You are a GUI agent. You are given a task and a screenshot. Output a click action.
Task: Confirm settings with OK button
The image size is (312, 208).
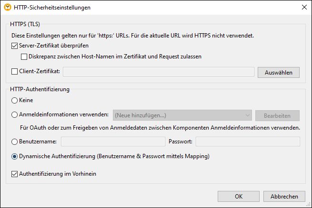click(238, 196)
